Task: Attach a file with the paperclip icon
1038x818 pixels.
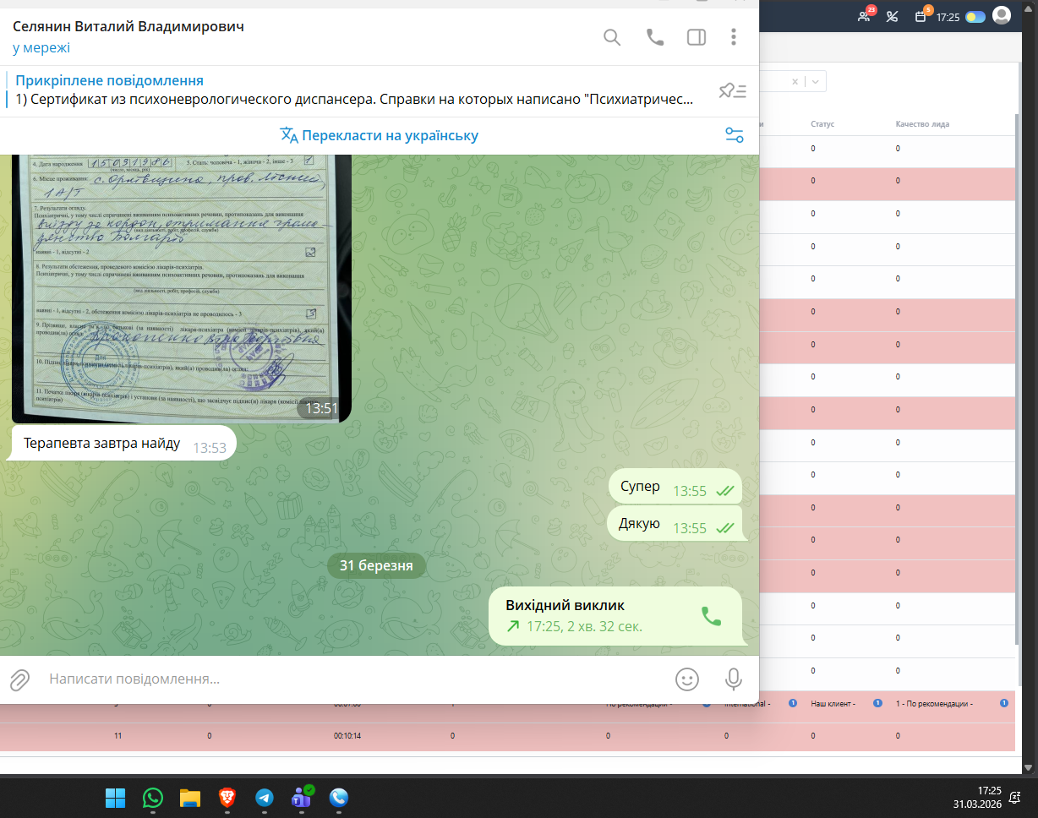Action: [19, 679]
